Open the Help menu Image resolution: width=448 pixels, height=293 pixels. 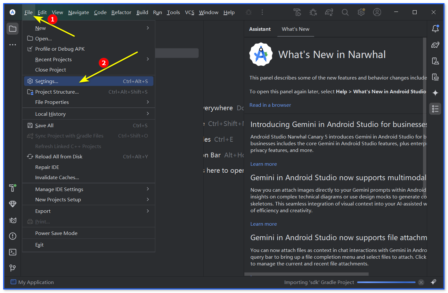(x=229, y=12)
